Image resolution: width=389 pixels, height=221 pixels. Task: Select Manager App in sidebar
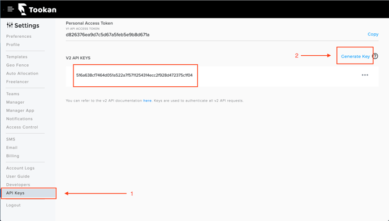[20, 111]
